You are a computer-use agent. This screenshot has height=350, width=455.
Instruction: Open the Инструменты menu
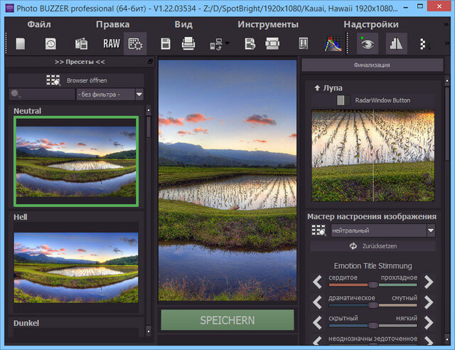click(268, 24)
